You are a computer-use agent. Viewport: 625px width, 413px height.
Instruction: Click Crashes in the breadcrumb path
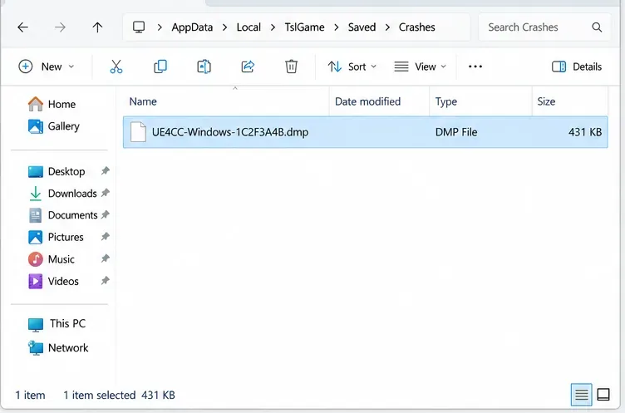(417, 27)
